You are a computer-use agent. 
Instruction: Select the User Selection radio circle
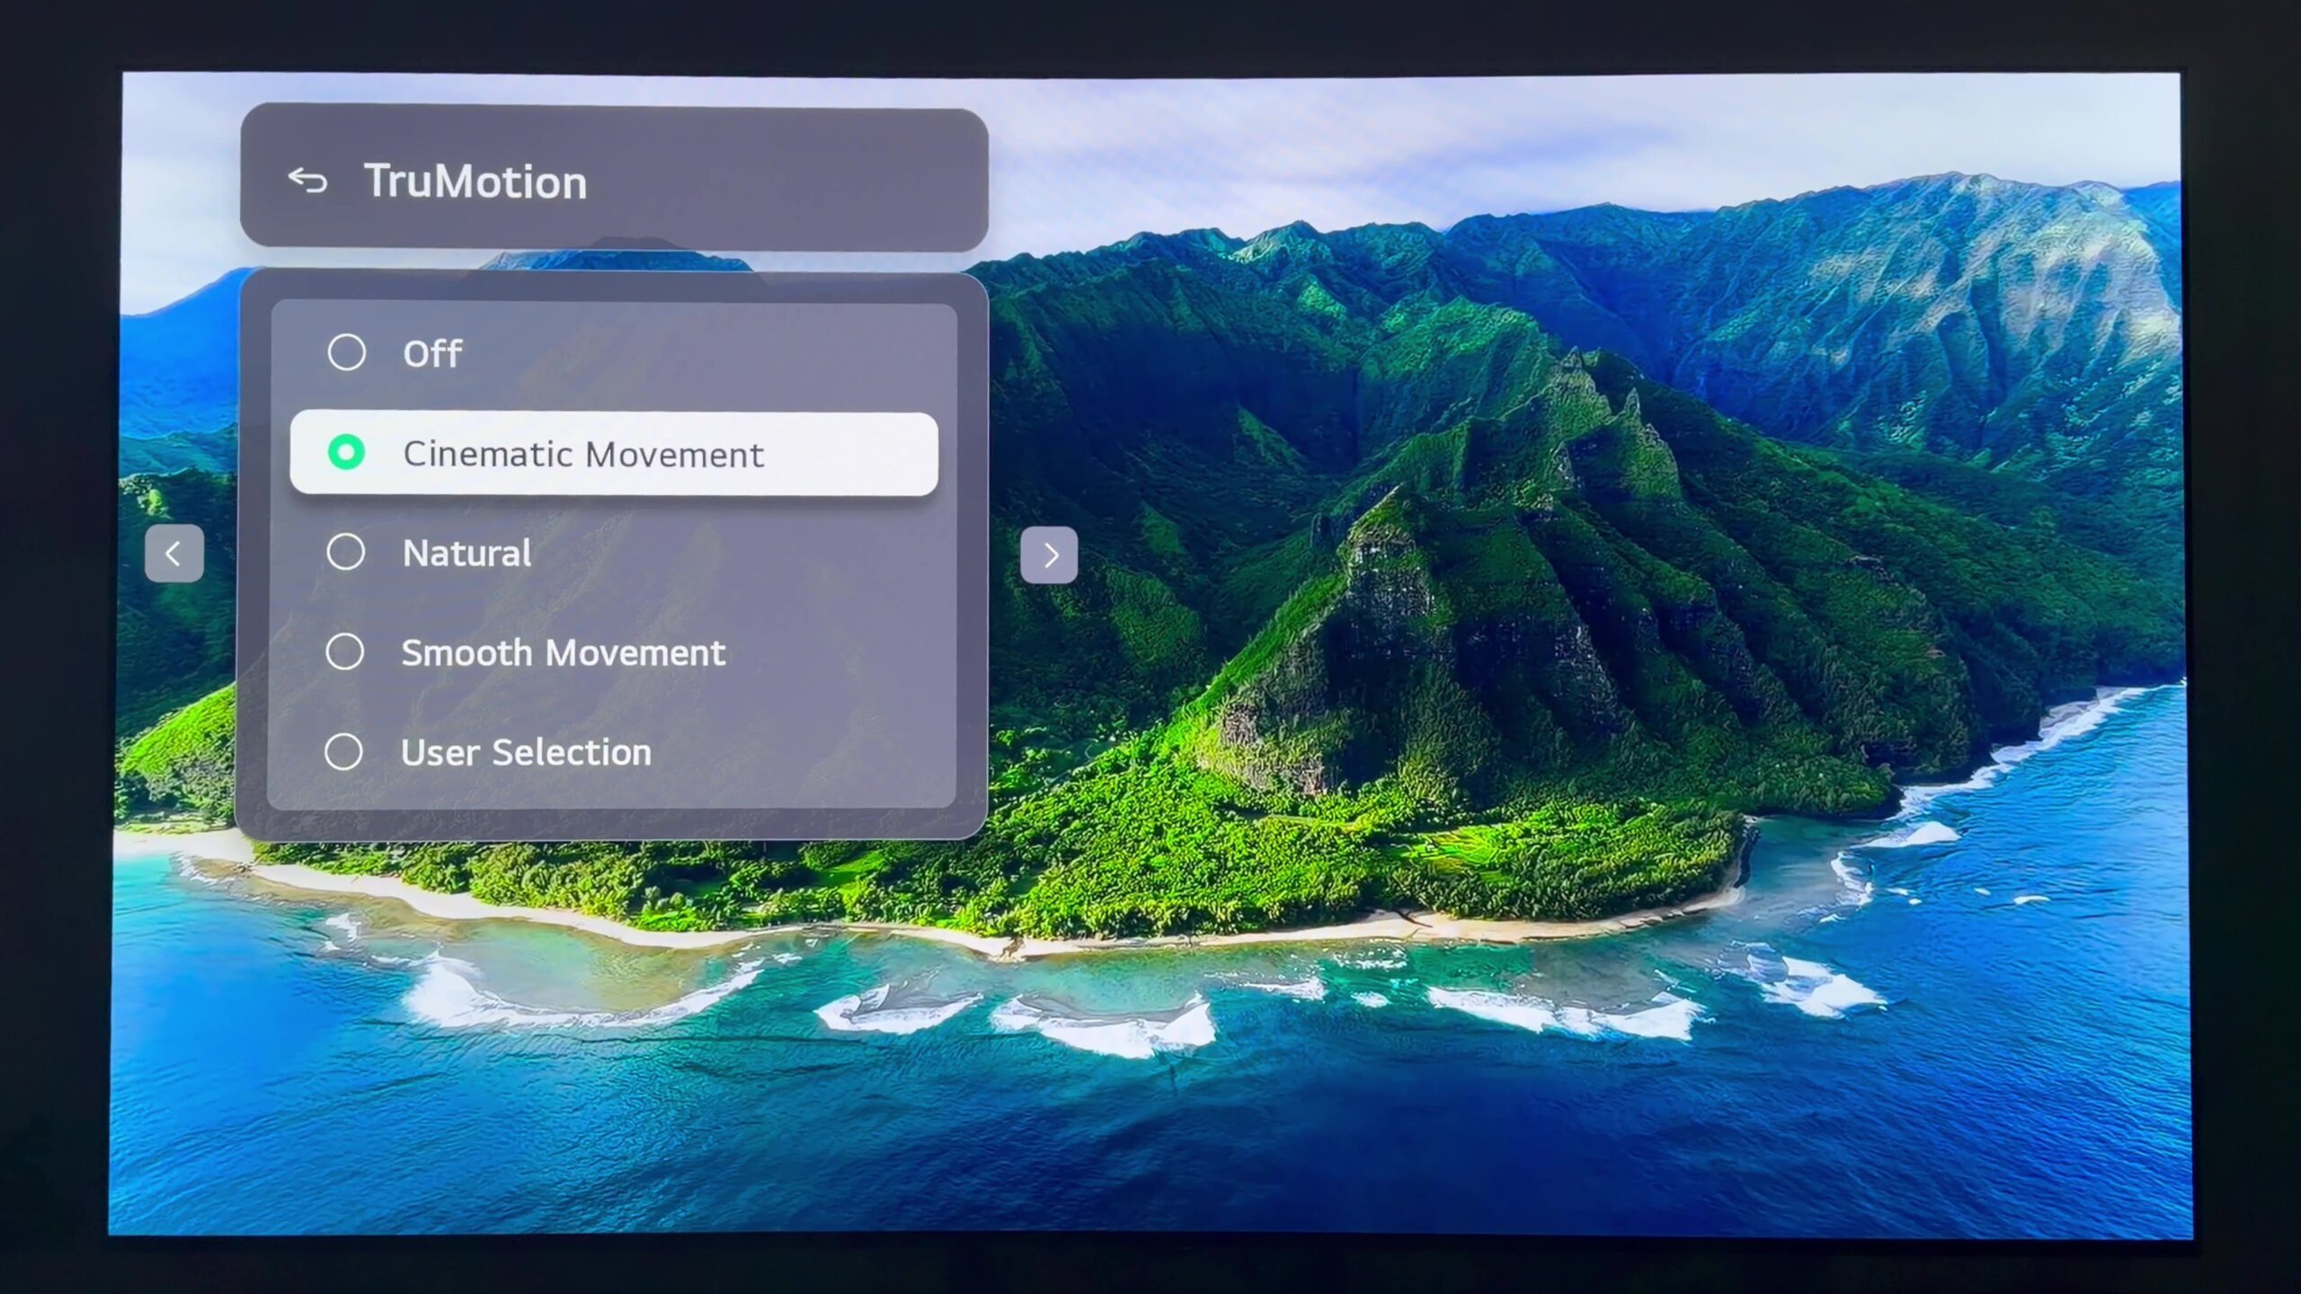pyautogui.click(x=343, y=751)
